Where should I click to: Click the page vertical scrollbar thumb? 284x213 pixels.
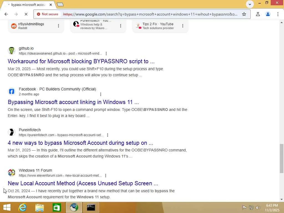coord(282,158)
